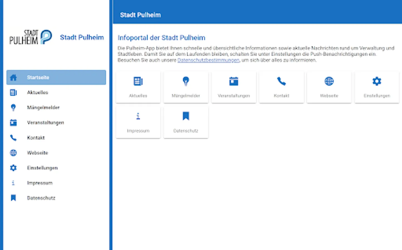
Task: Click the calendar icon beside Veranstaltungen in sidebar
Action: pos(13,122)
